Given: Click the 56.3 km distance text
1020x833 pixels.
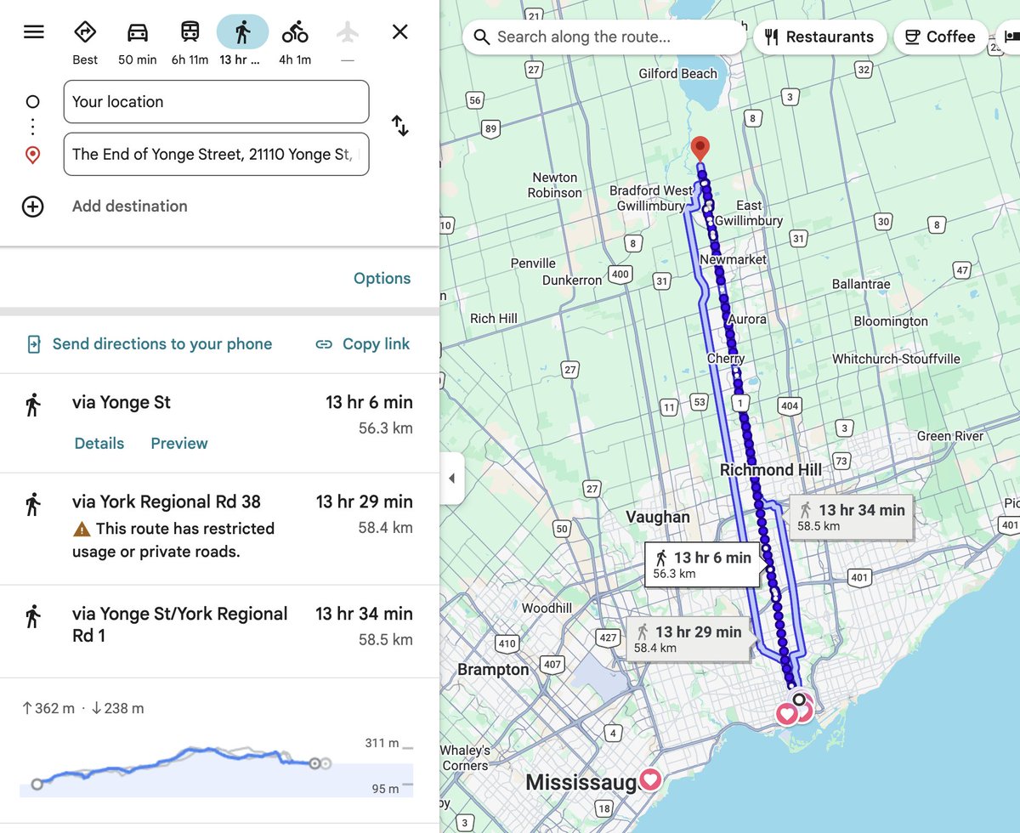Looking at the screenshot, I should pos(386,428).
